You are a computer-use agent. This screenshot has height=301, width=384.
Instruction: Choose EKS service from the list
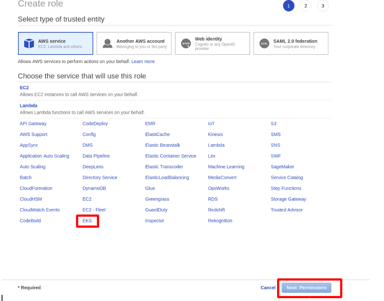click(x=87, y=221)
